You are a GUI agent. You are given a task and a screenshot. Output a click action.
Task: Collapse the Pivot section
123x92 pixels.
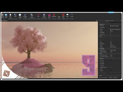[x=99, y=53]
